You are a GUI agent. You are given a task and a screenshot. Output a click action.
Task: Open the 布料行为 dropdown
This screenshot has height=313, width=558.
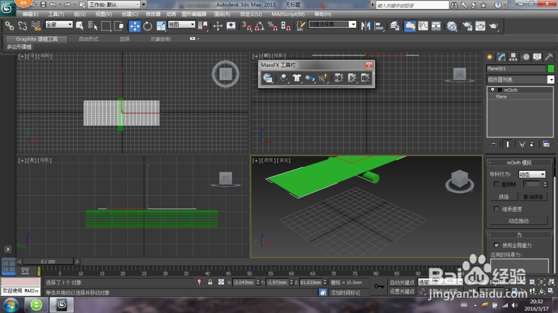pos(532,174)
